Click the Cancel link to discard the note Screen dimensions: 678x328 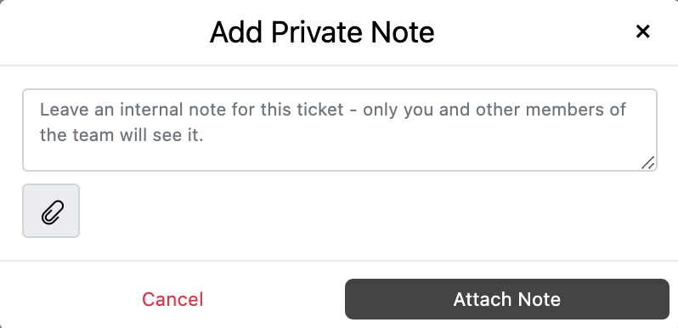point(172,299)
